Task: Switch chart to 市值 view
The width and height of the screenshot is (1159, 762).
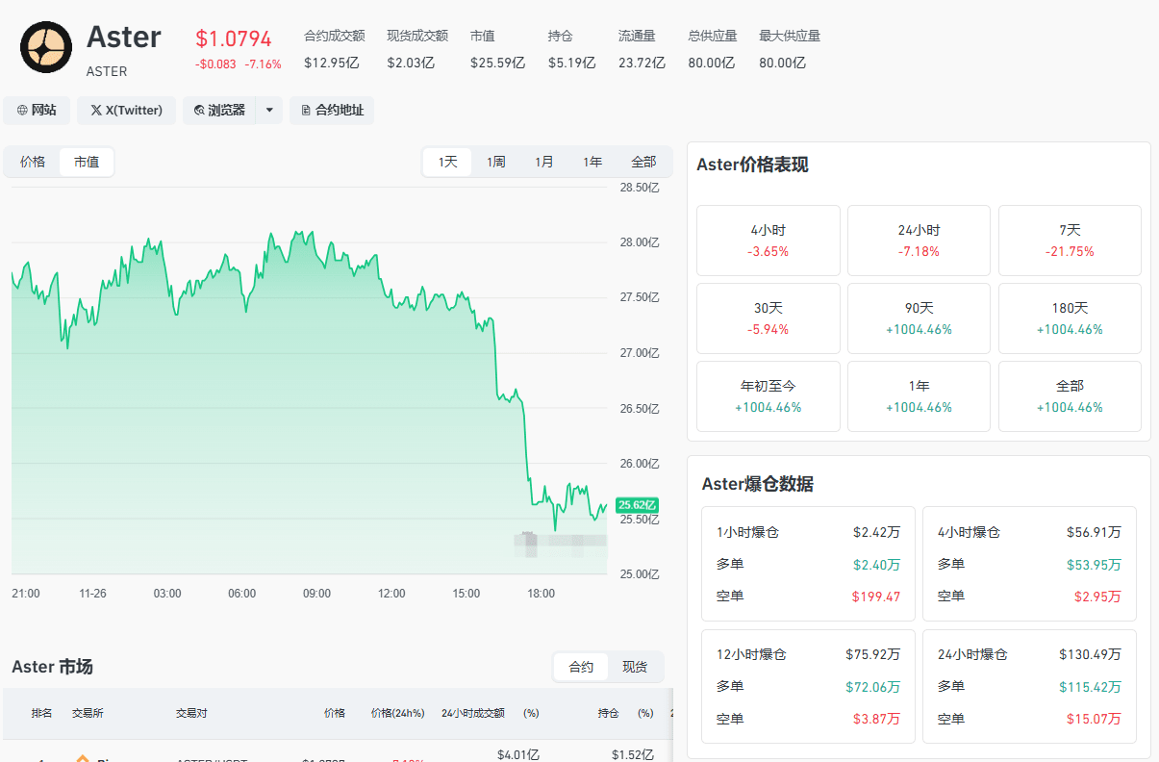Action: pos(87,162)
